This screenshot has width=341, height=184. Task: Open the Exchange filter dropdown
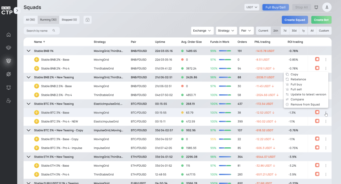(202, 31)
